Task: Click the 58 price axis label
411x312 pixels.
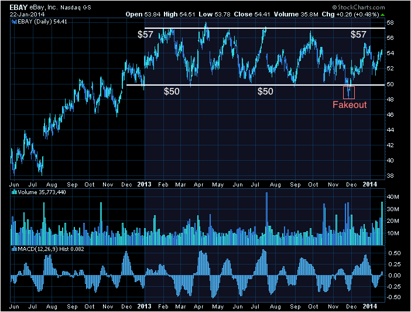Action: [x=391, y=23]
